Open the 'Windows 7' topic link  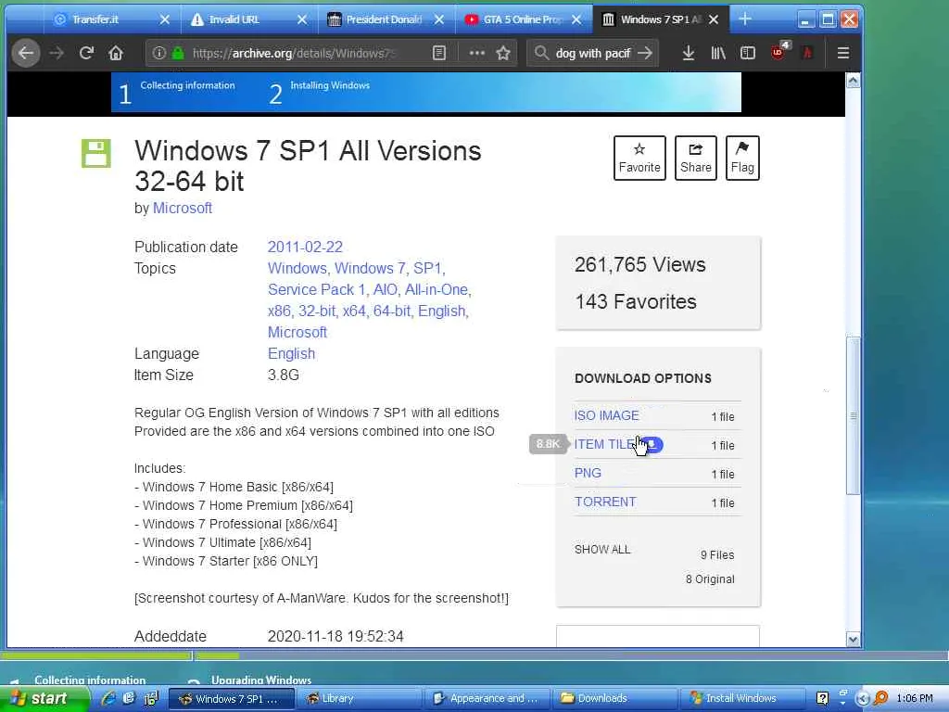[x=370, y=268]
